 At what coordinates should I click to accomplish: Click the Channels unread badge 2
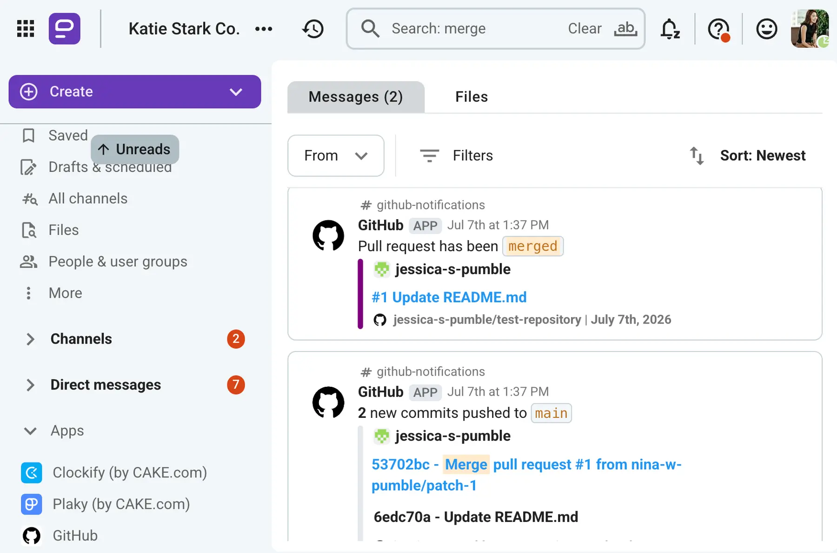pyautogui.click(x=236, y=339)
